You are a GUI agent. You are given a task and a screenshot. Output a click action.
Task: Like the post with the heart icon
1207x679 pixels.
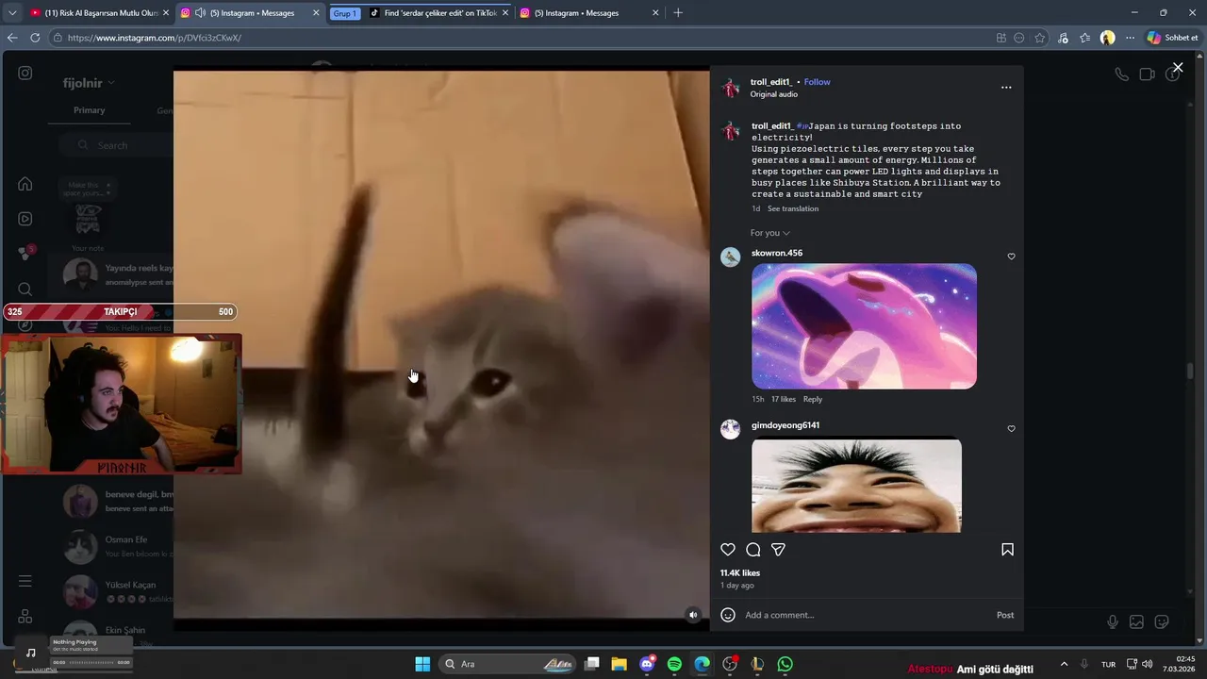(x=728, y=550)
